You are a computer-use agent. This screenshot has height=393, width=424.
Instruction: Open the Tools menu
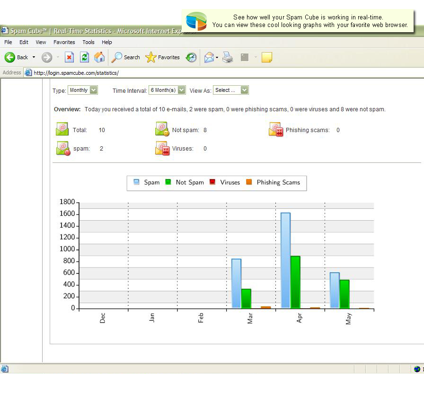[88, 42]
